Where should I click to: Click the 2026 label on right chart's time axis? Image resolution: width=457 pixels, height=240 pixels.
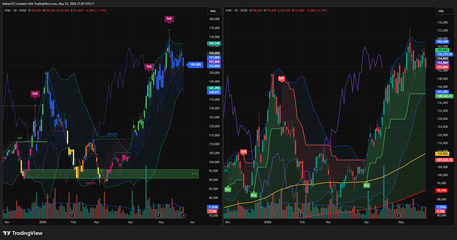[x=268, y=222]
